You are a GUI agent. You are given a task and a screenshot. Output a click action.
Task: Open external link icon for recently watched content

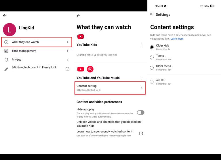click(x=141, y=133)
